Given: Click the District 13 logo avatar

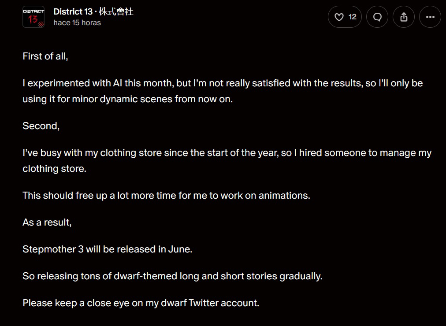Looking at the screenshot, I should click(x=33, y=17).
